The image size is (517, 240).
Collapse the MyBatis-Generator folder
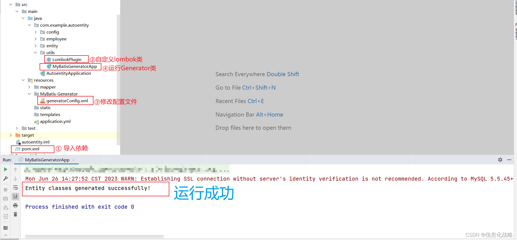29,94
